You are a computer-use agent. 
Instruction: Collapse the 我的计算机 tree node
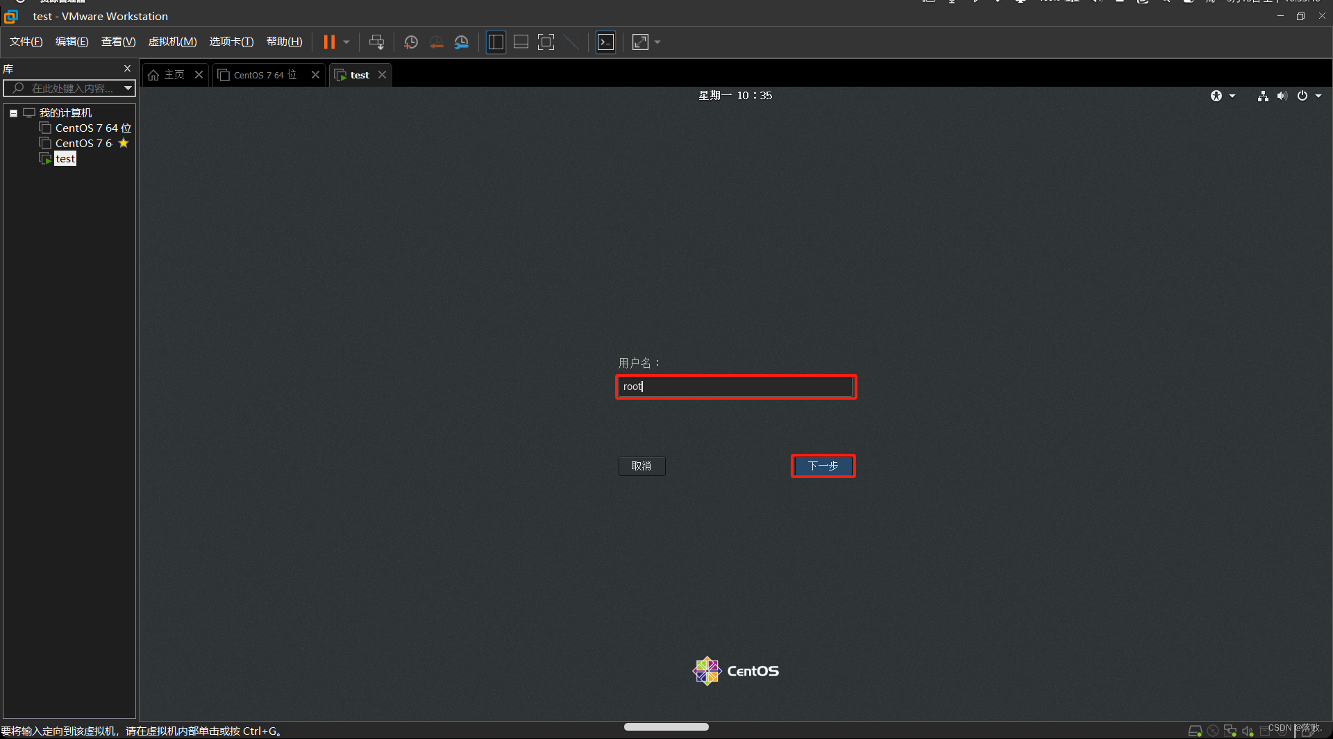coord(13,113)
